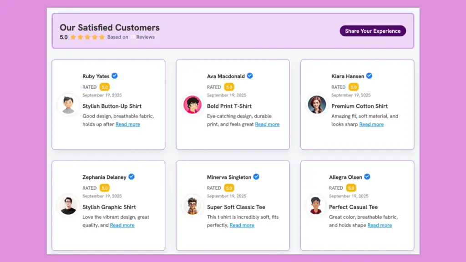Click Kiara Hansen's profile avatar
The image size is (466, 262).
pos(317,105)
